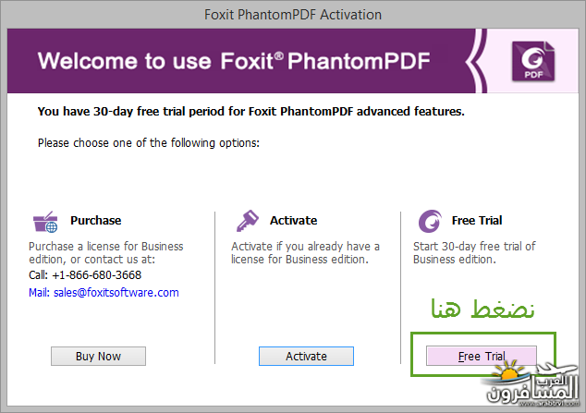Click the Foxit PDF logo icon in banner

pos(533,61)
